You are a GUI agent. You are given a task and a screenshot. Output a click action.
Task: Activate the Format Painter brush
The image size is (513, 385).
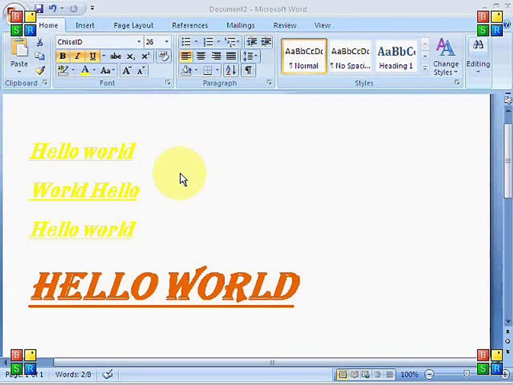coord(40,70)
